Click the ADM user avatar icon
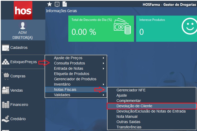The image size is (197, 131). click(x=23, y=26)
